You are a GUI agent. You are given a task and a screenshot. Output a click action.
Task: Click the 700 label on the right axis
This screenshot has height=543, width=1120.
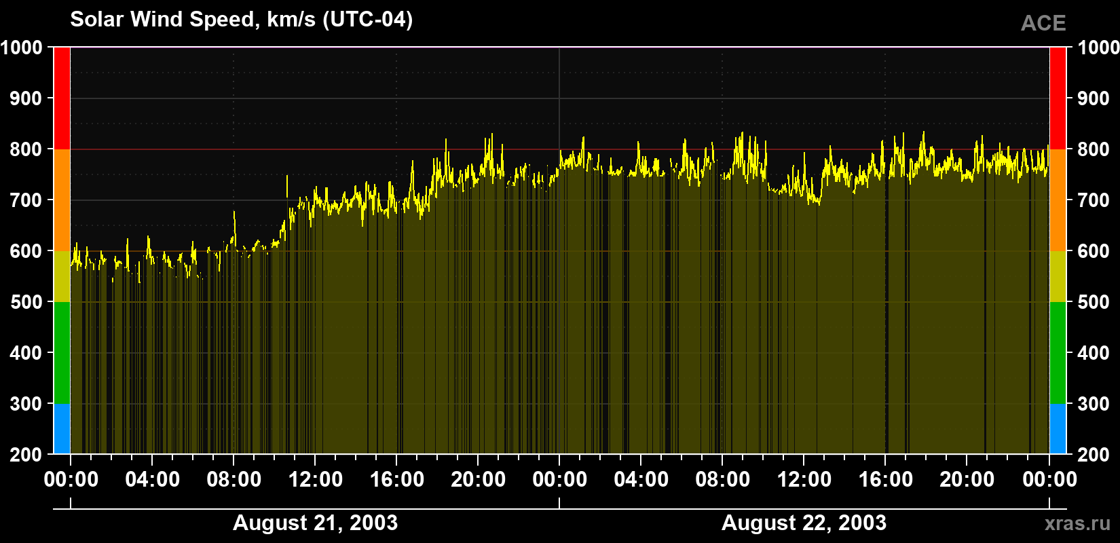point(1094,200)
